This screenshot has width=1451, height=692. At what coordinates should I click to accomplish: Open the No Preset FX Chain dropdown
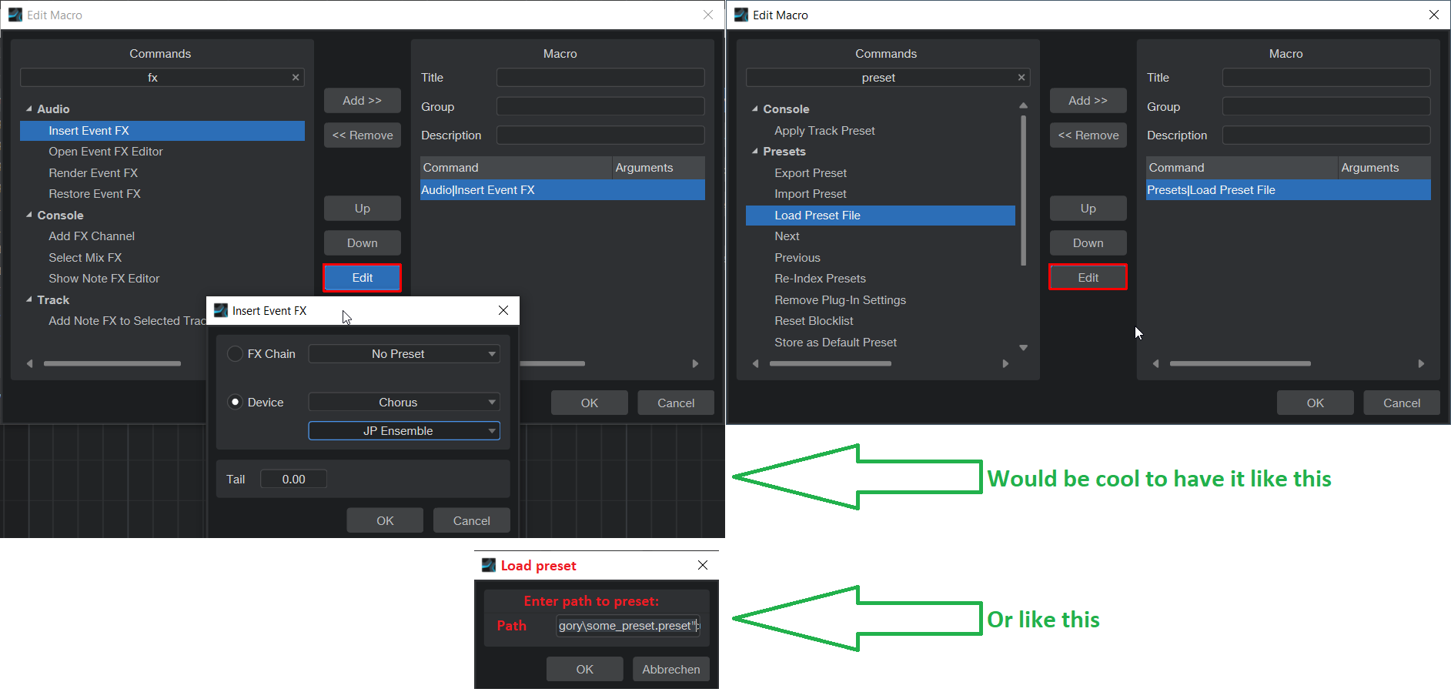(404, 354)
